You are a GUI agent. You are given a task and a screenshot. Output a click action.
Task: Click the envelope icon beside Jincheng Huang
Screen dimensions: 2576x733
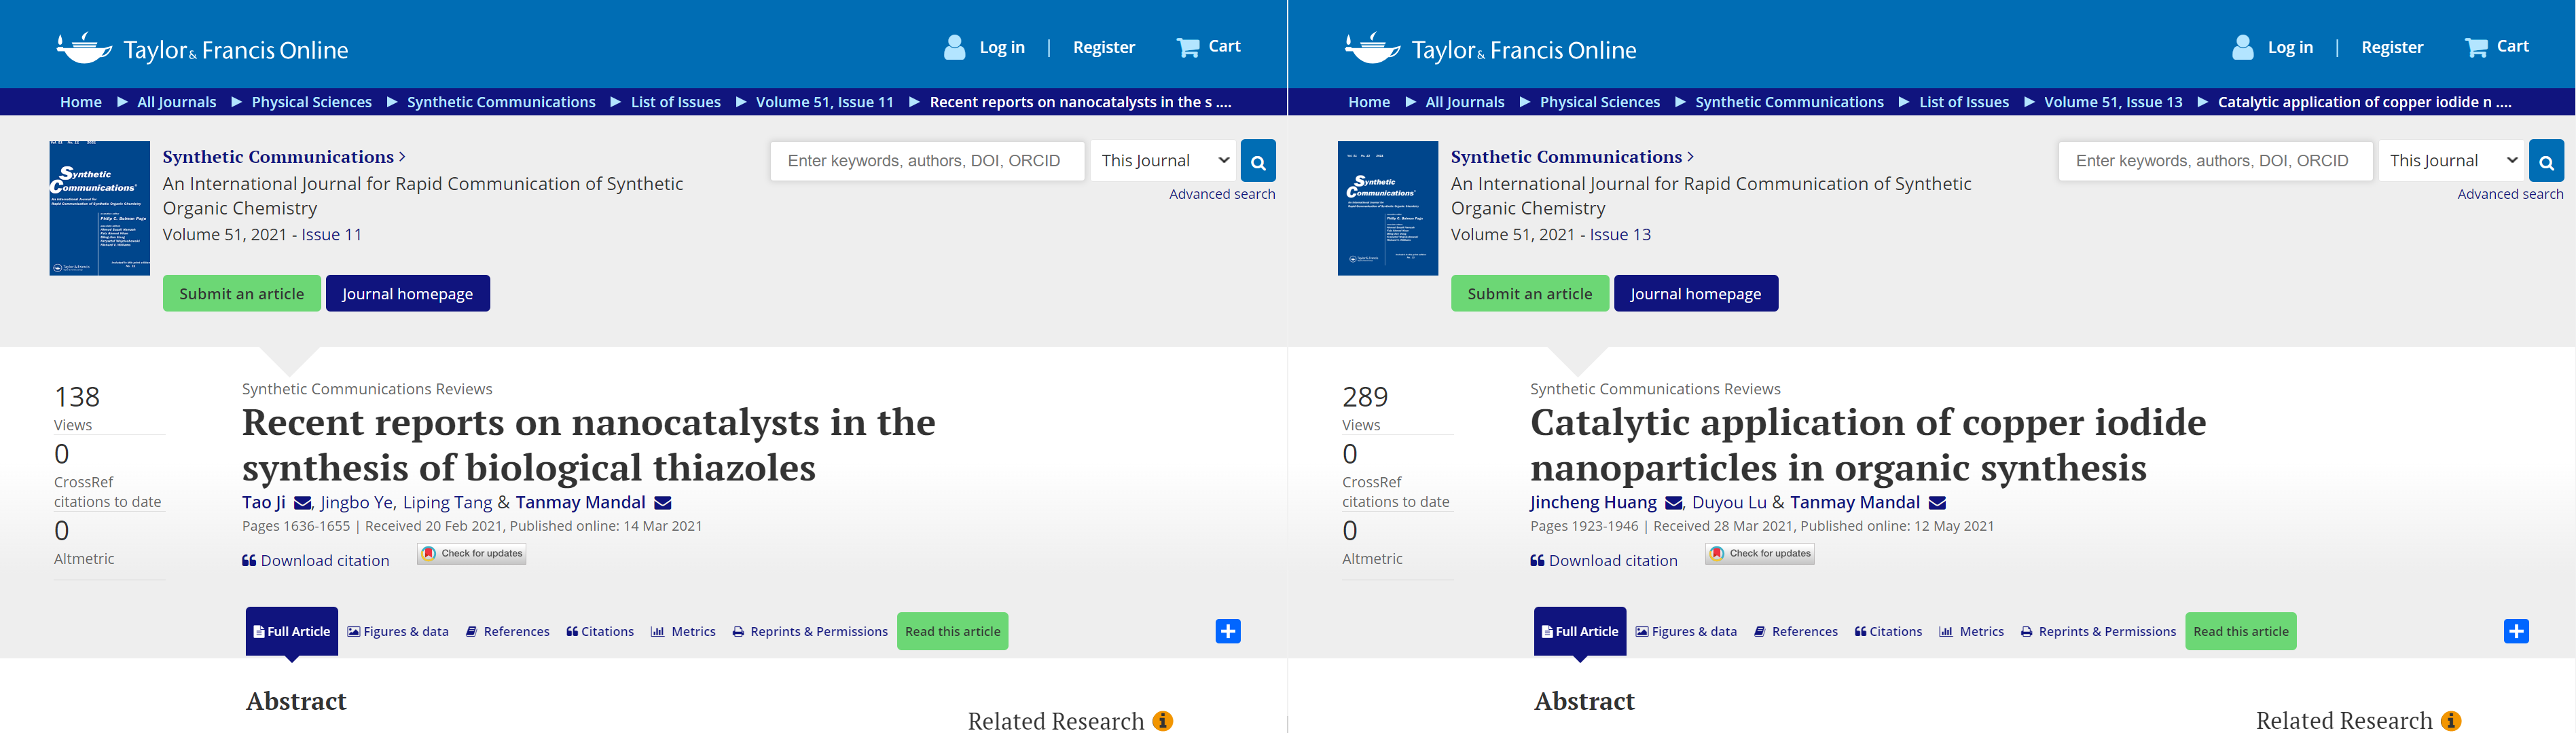[x=1673, y=503]
